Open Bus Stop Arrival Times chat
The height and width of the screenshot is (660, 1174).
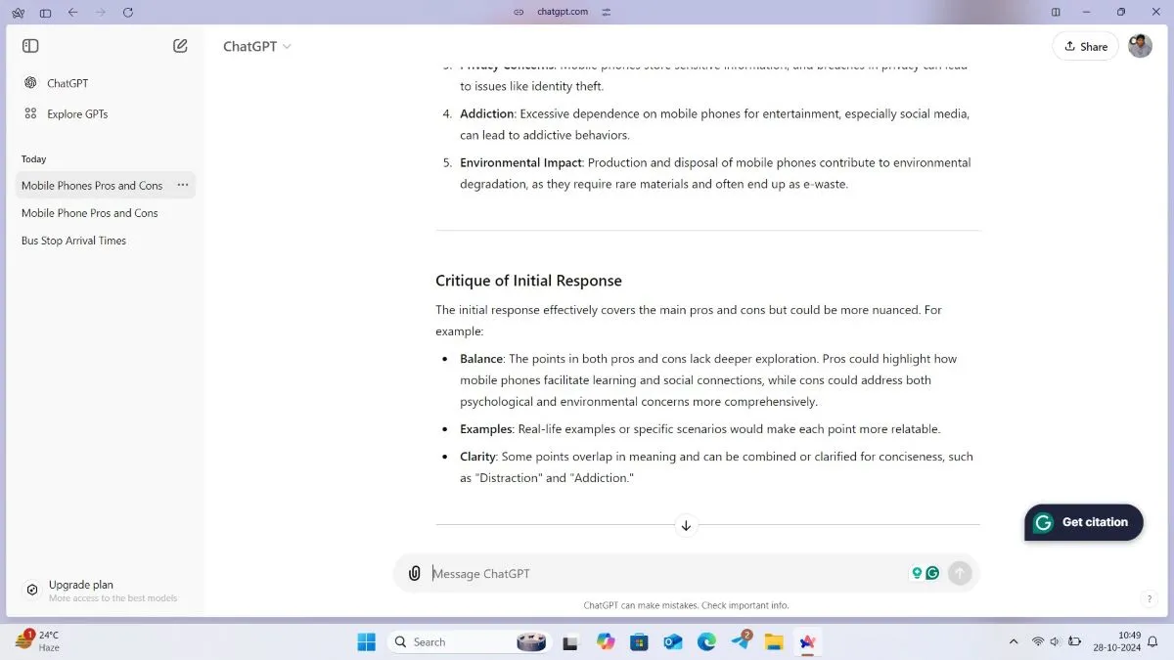point(74,240)
